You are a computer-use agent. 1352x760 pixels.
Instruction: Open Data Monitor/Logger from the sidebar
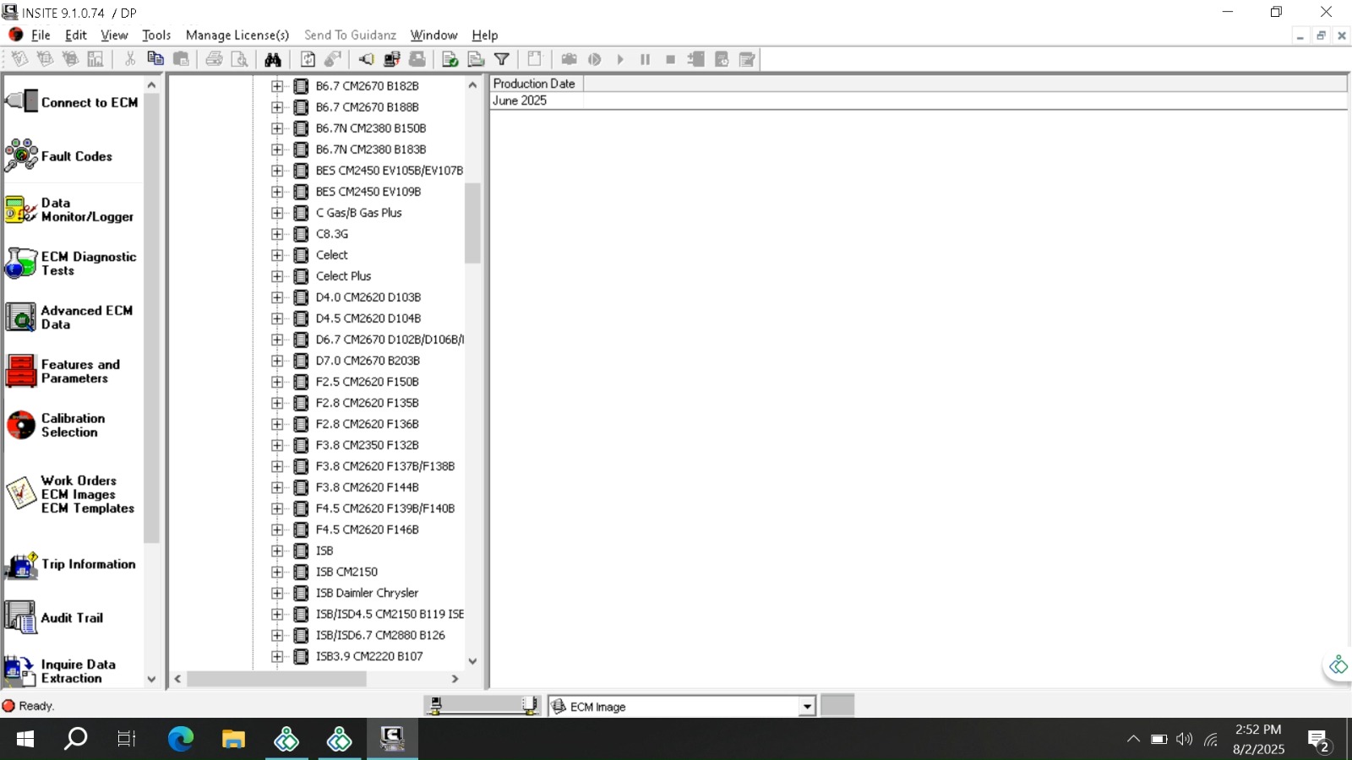pos(22,209)
